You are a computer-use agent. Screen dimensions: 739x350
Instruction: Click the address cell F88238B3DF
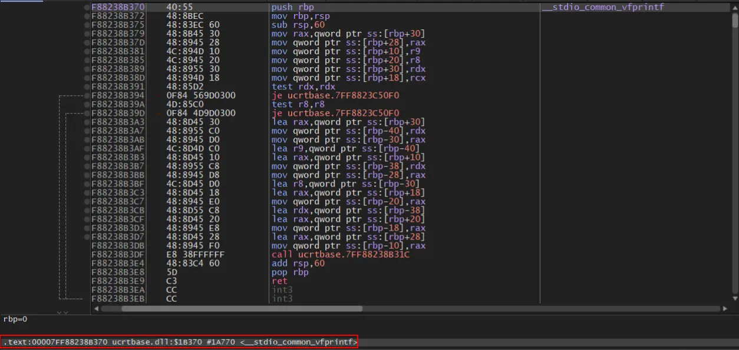click(x=118, y=254)
